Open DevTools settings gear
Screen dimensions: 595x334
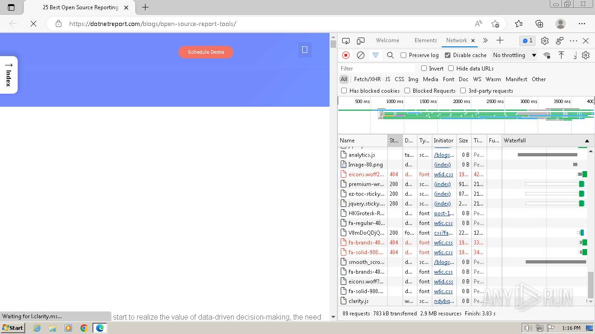click(545, 41)
